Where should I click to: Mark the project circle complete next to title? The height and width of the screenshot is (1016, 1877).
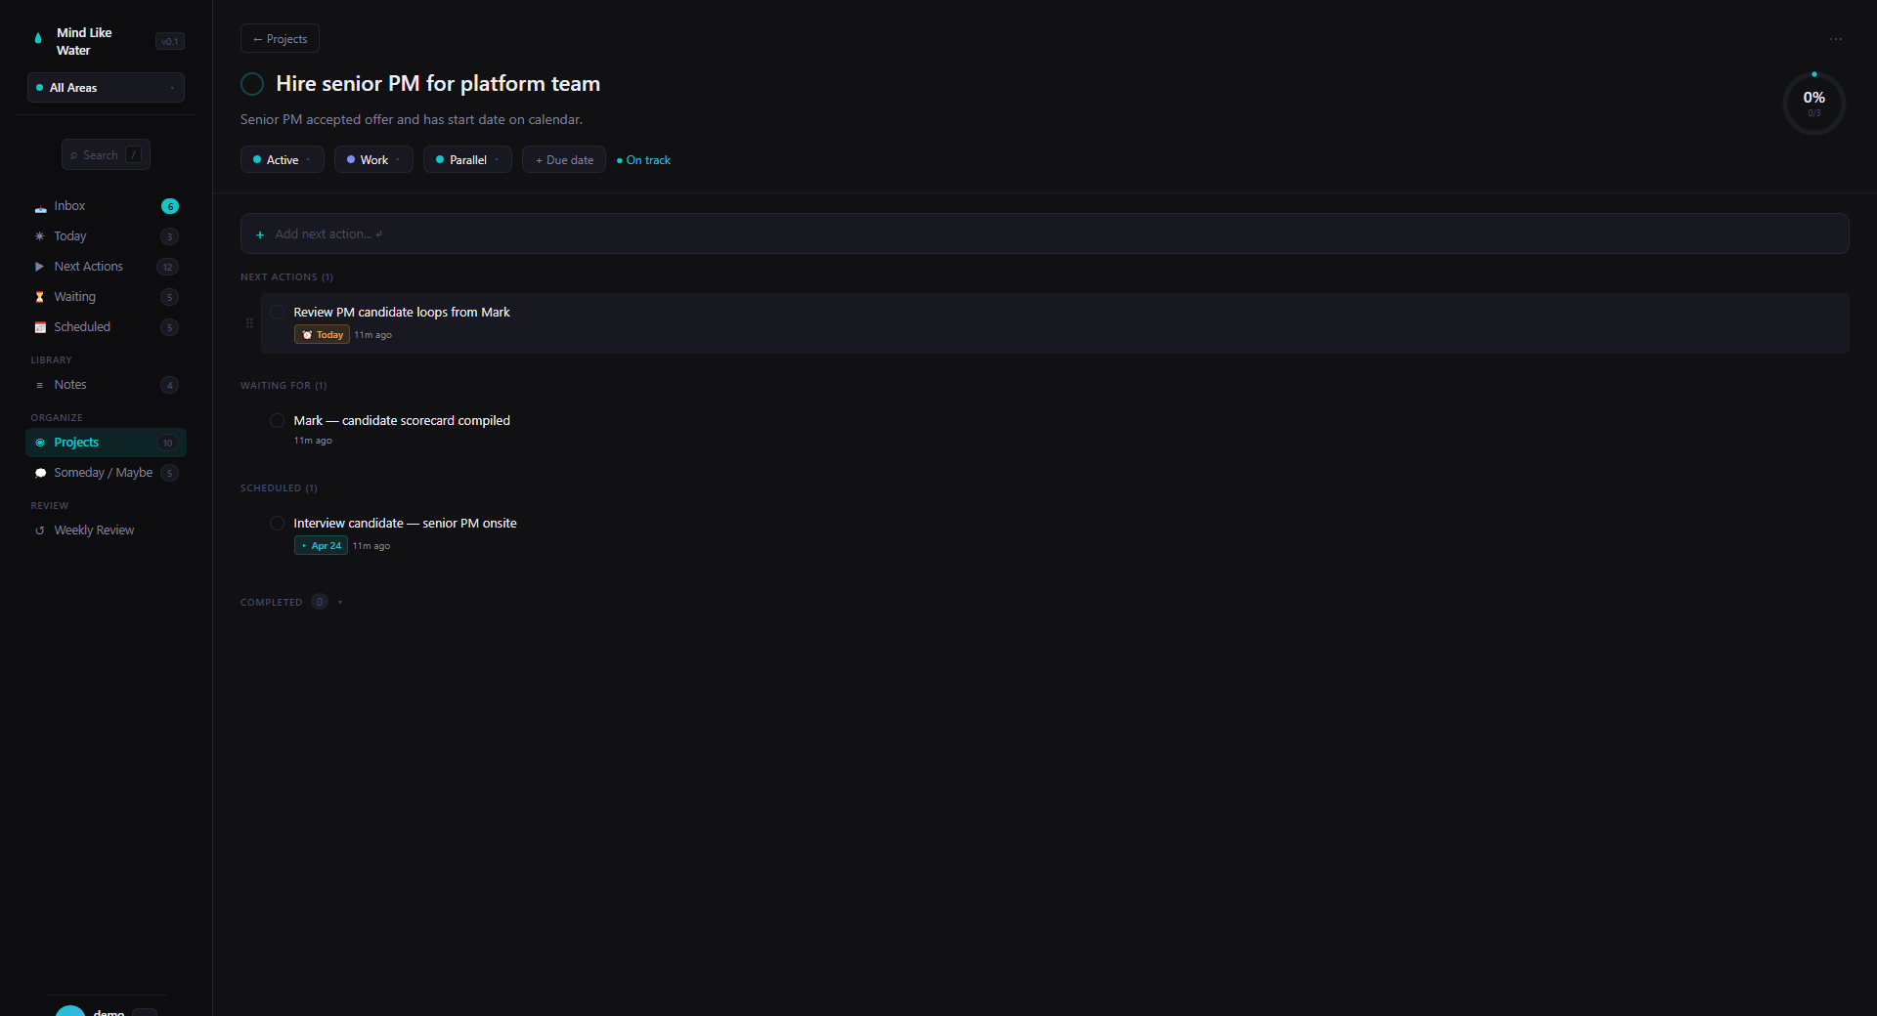251,84
